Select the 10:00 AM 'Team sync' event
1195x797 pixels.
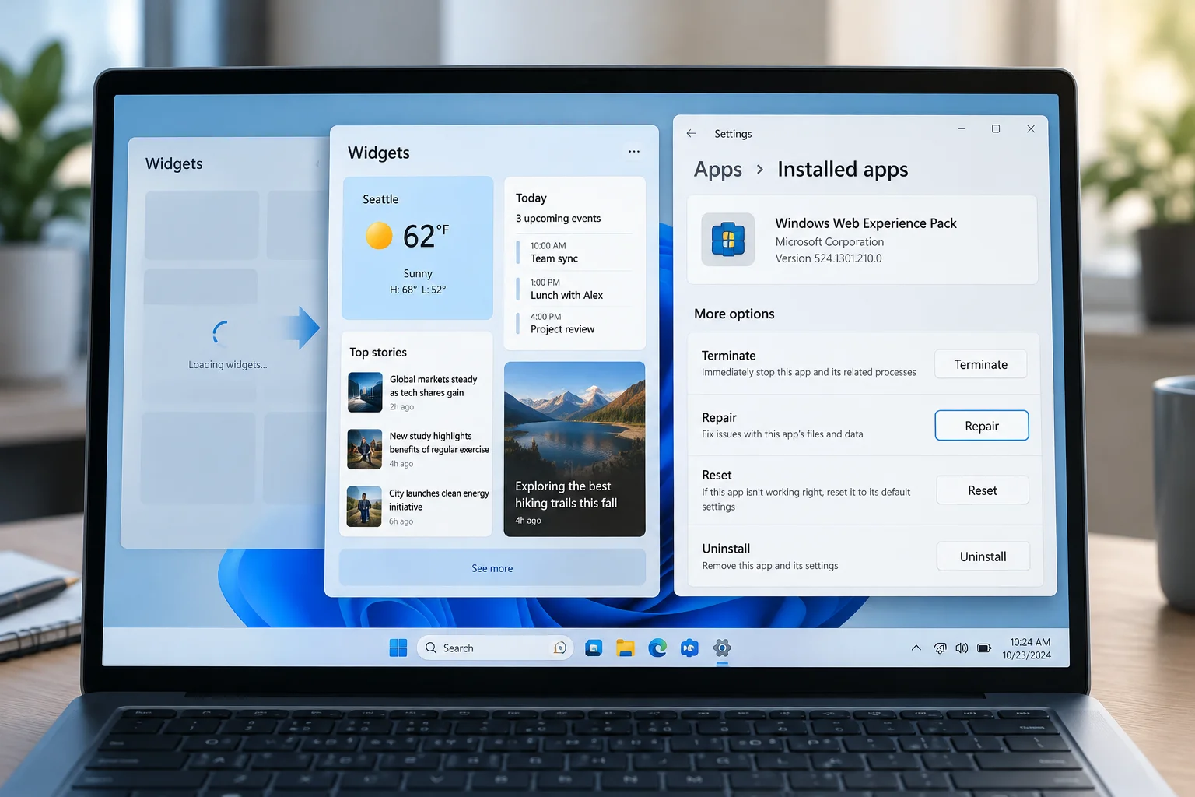(x=574, y=252)
